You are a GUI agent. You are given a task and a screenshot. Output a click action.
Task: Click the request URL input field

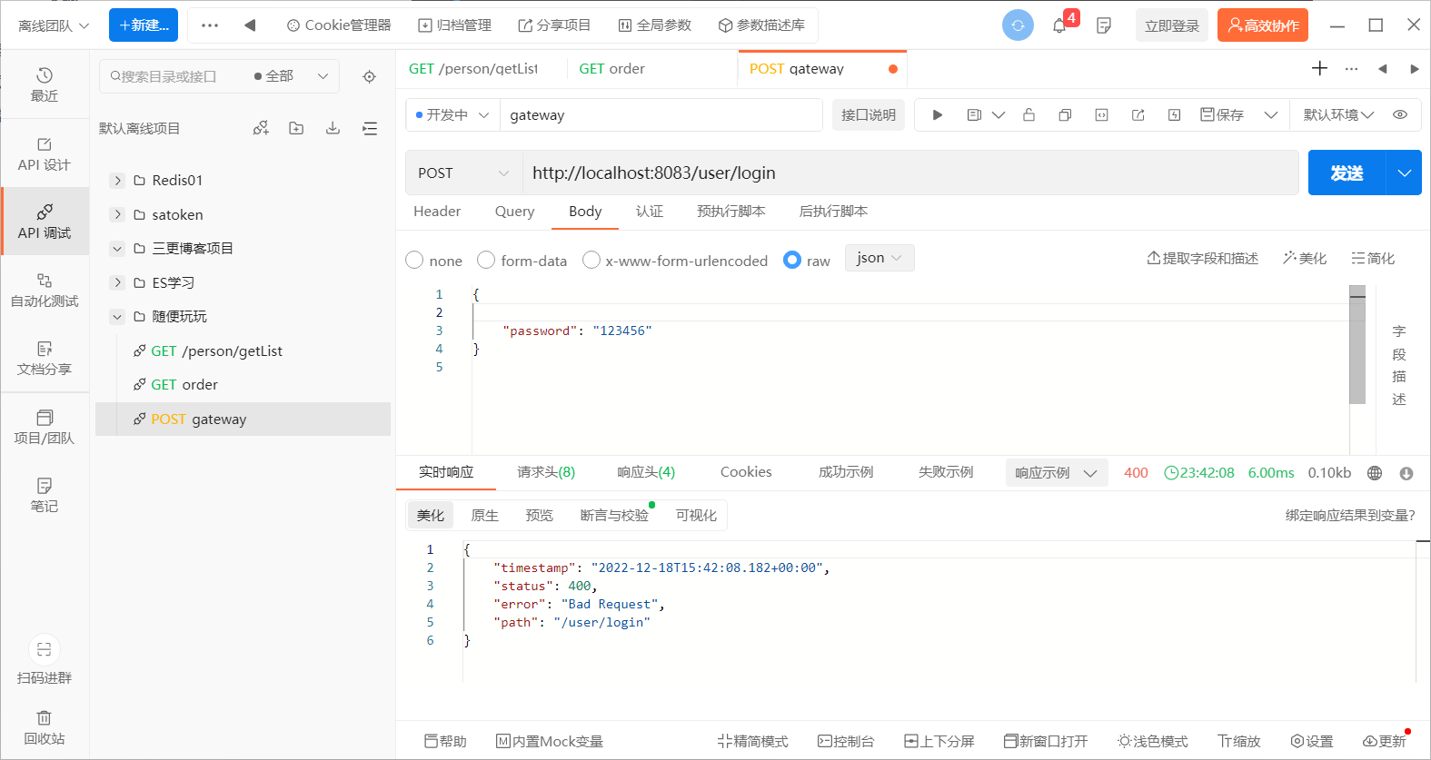[910, 173]
